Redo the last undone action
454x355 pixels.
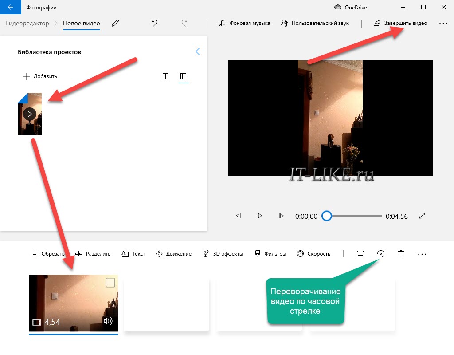(x=184, y=23)
